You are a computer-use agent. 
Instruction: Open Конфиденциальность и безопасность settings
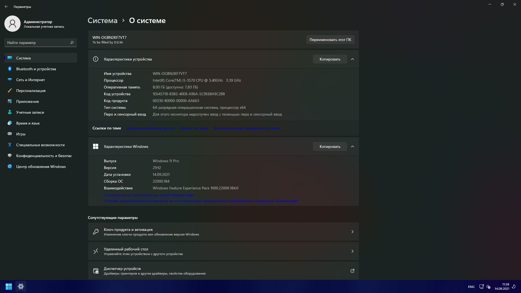coord(41,156)
